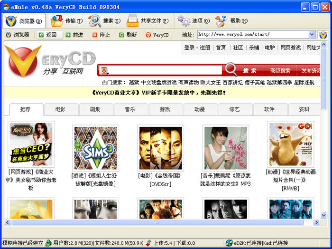Screen dimensions: 332x249
Task: Click the VeryCD home shortcut in browser bar
Action: [x=157, y=35]
